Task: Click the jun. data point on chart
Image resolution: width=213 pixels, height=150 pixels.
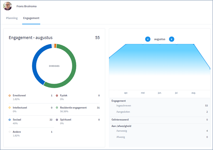Action: (160, 44)
